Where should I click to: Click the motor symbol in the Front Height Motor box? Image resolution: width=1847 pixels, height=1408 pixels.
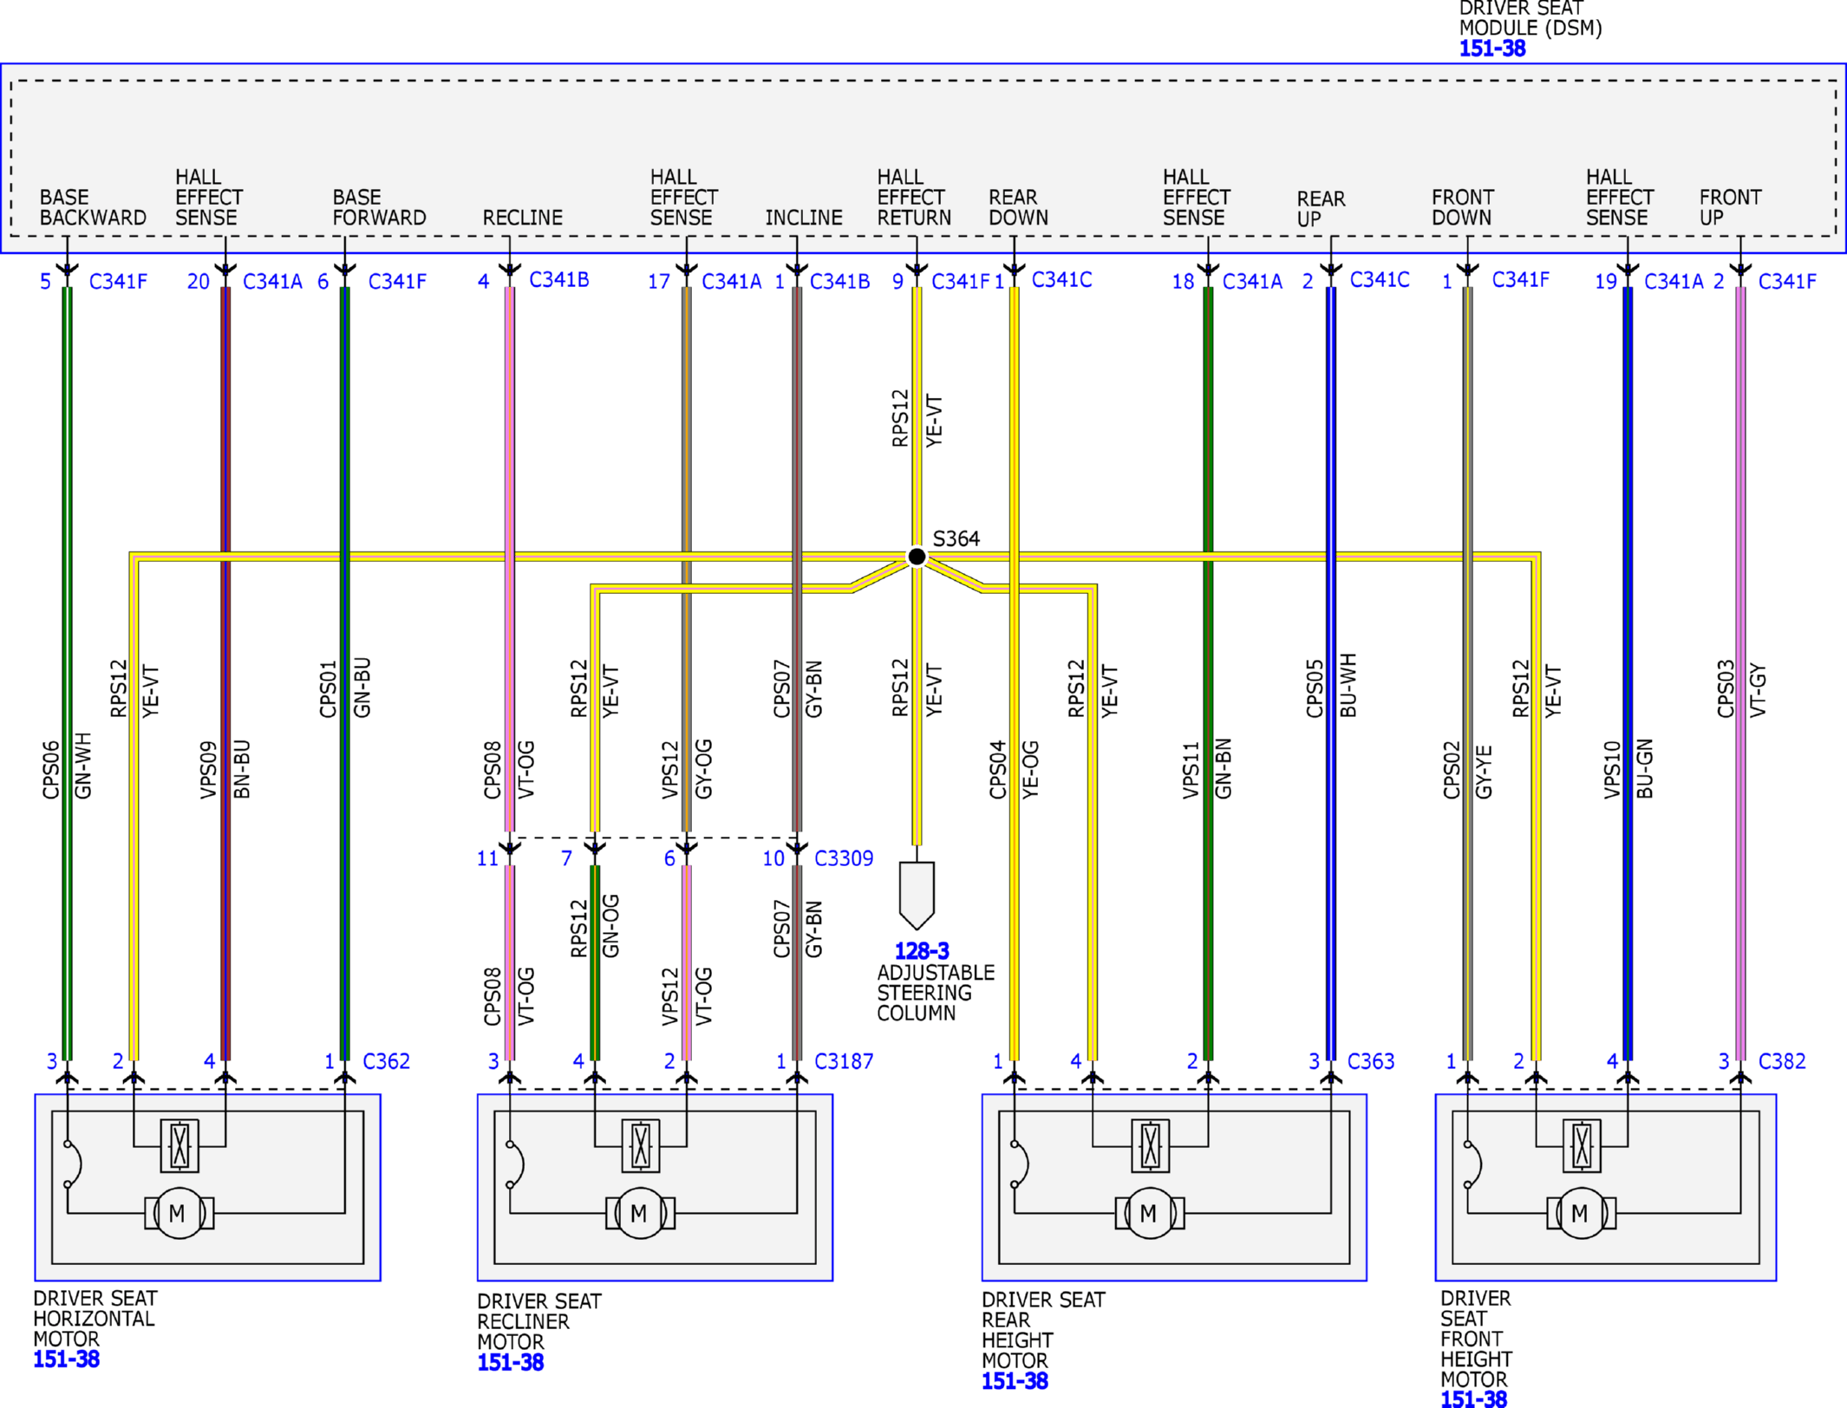pos(1581,1213)
